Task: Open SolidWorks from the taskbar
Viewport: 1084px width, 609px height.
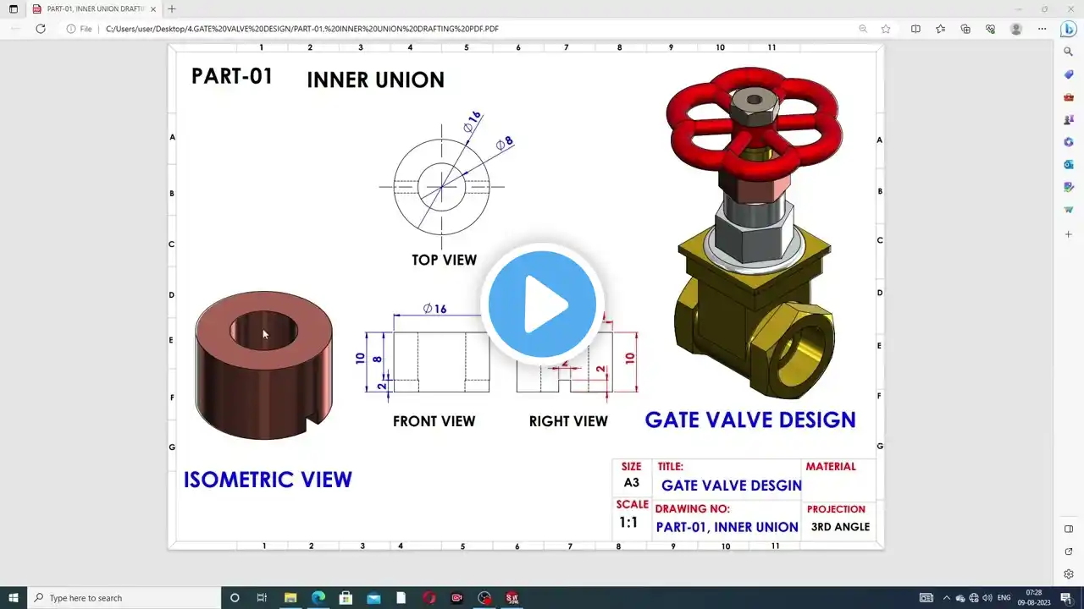Action: [512, 598]
